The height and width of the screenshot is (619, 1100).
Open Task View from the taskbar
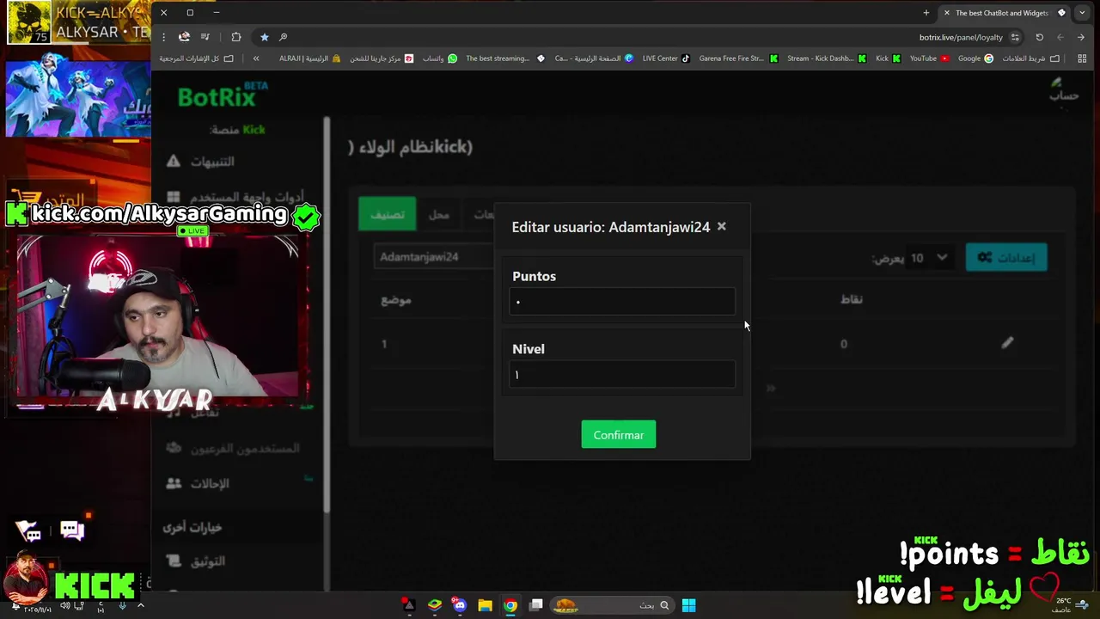536,605
